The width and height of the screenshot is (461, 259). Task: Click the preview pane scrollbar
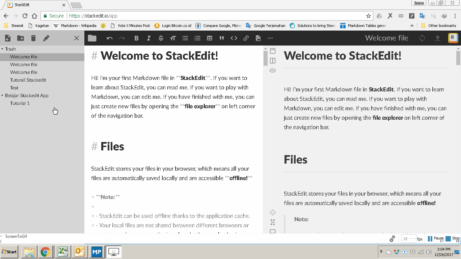coord(458,58)
